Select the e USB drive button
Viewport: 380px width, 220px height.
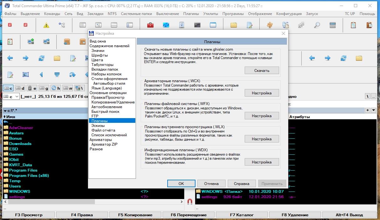32,88
